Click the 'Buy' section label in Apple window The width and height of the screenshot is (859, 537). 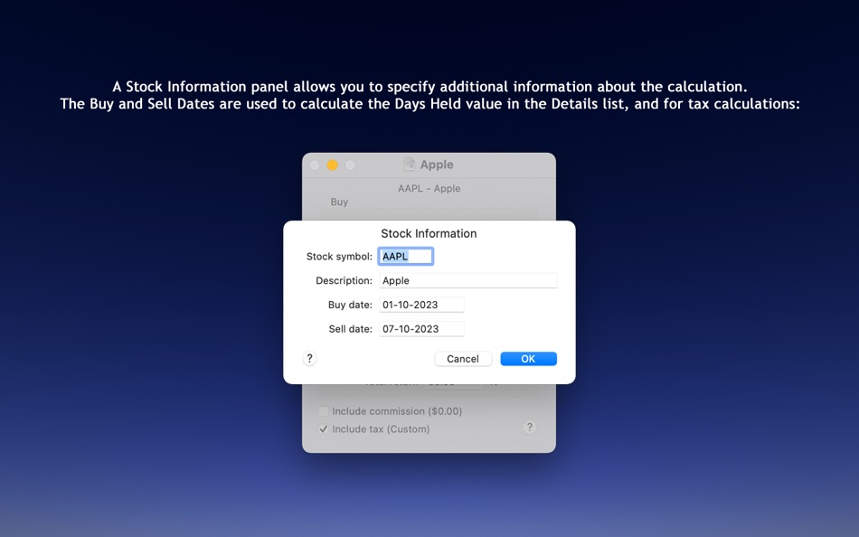pyautogui.click(x=339, y=202)
